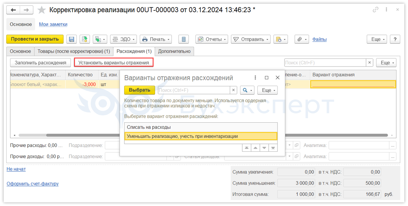The width and height of the screenshot is (408, 206).
Task: Click the horizontal scrollbar under the table
Action: coord(74,135)
